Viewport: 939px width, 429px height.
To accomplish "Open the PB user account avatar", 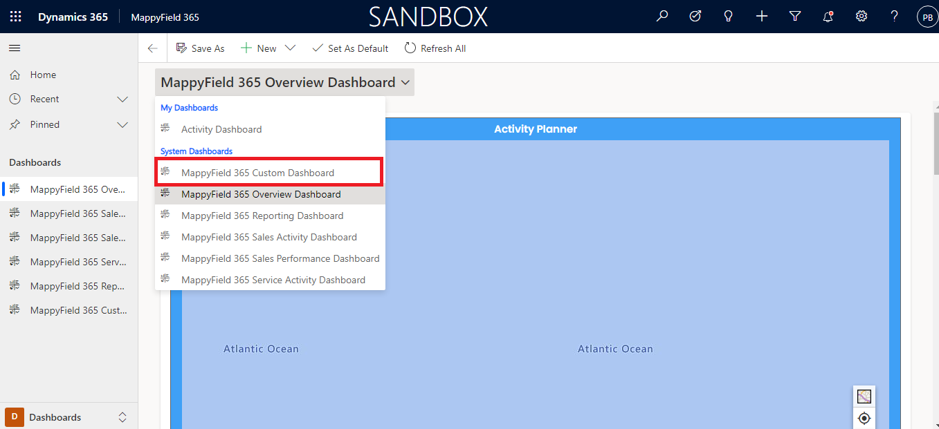I will coord(927,17).
